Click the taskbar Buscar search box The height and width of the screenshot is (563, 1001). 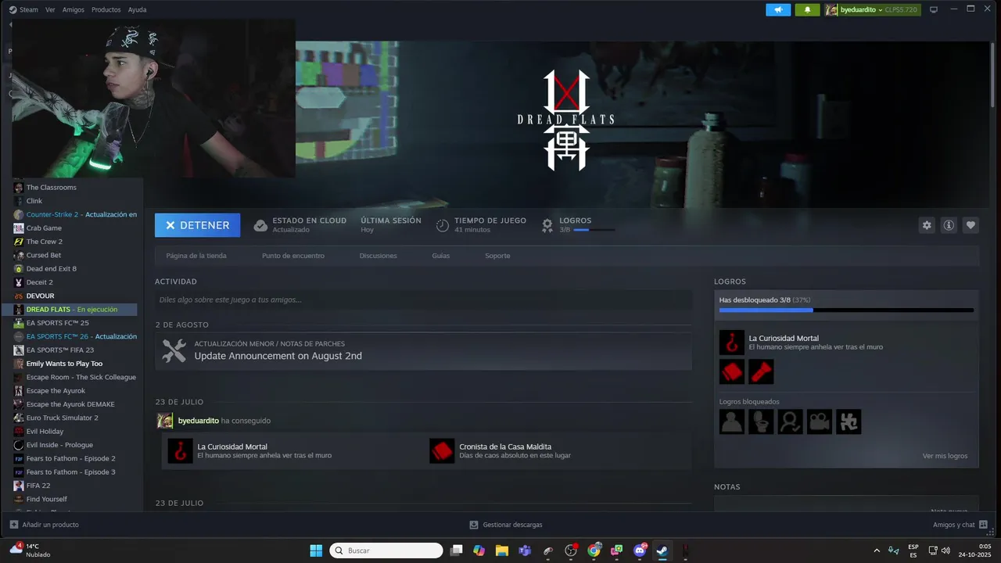386,550
